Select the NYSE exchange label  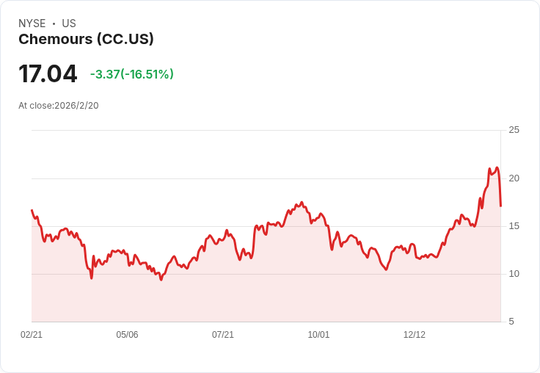coord(32,23)
